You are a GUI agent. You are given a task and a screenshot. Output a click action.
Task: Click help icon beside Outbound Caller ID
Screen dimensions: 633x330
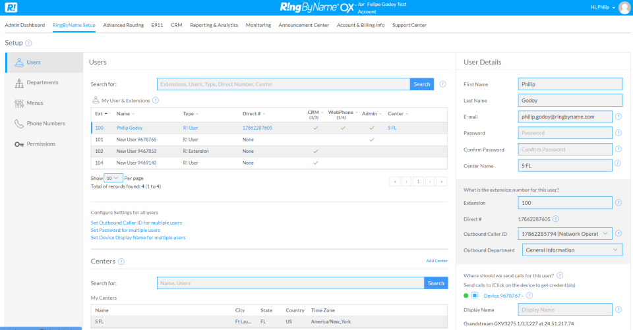[x=618, y=233]
